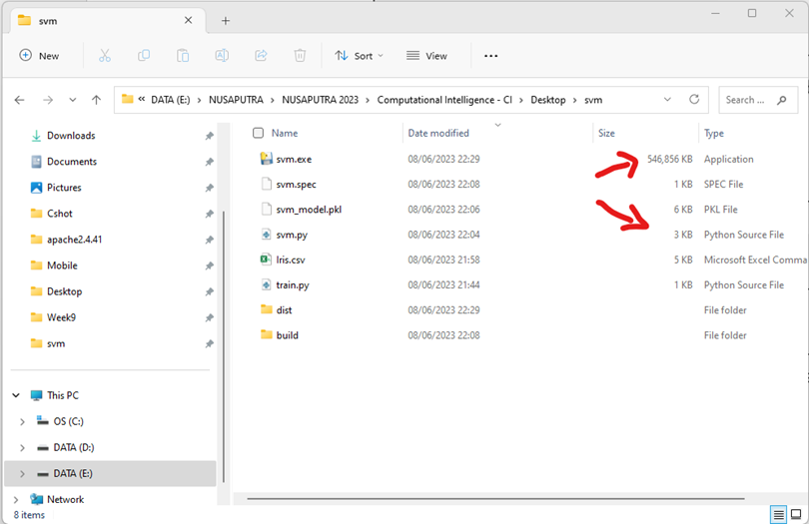Click the New button in toolbar

(40, 56)
